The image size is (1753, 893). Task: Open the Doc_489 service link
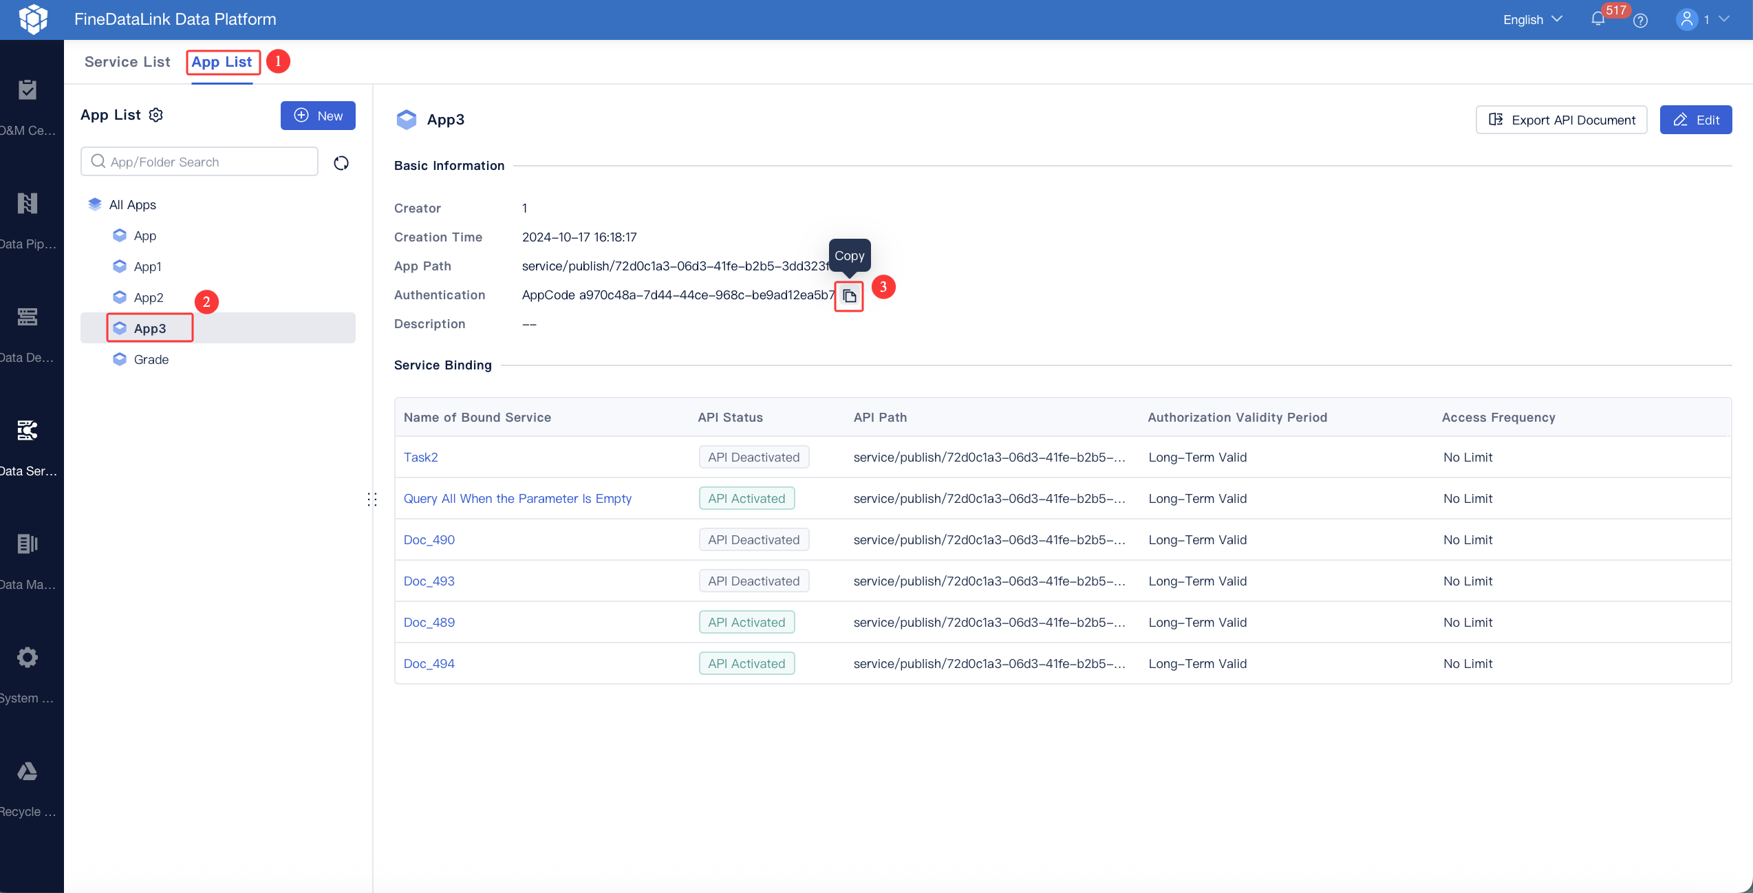[429, 622]
